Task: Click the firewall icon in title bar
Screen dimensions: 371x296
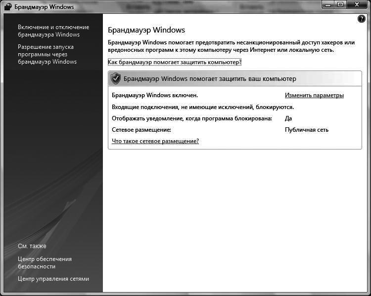Action: (8, 6)
